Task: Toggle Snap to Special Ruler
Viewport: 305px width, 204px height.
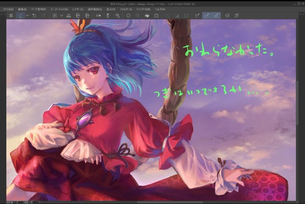Action: [x=207, y=16]
